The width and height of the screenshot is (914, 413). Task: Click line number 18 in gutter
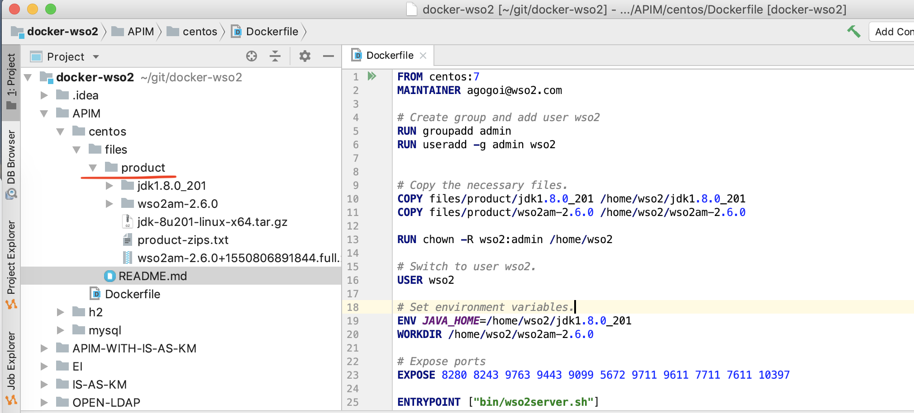[x=353, y=307]
